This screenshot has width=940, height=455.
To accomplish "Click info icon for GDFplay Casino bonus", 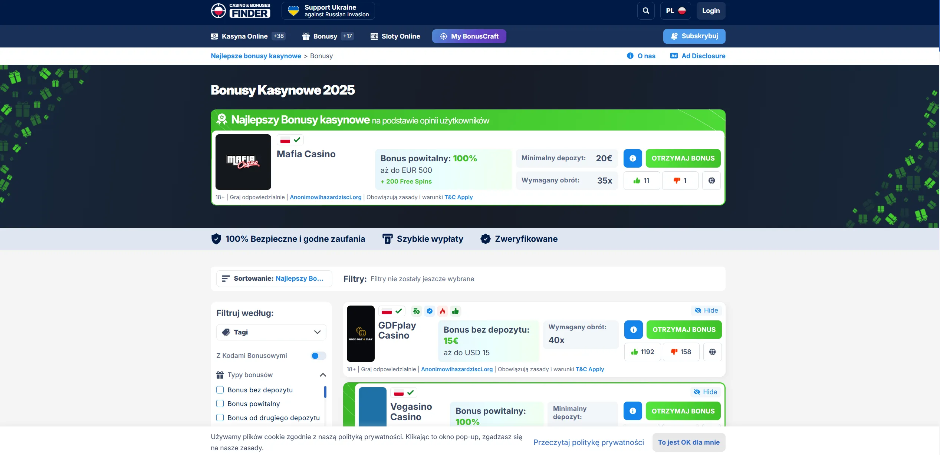I will point(634,330).
